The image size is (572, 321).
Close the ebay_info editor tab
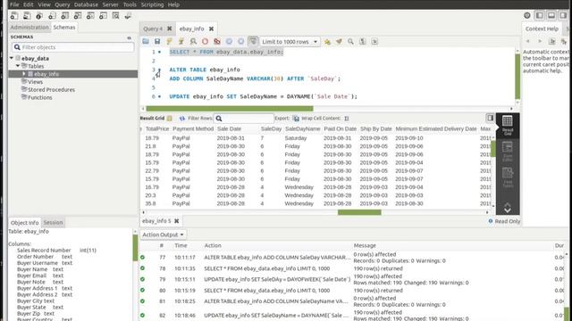pyautogui.click(x=211, y=29)
